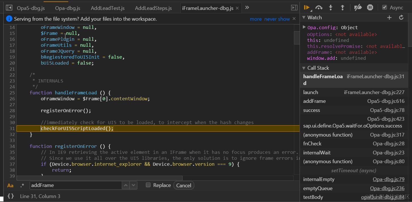Collapse the Watch section
Image resolution: width=412 pixels, height=202 pixels.
(304, 18)
